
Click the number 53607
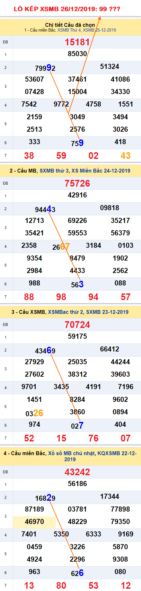click(x=34, y=79)
